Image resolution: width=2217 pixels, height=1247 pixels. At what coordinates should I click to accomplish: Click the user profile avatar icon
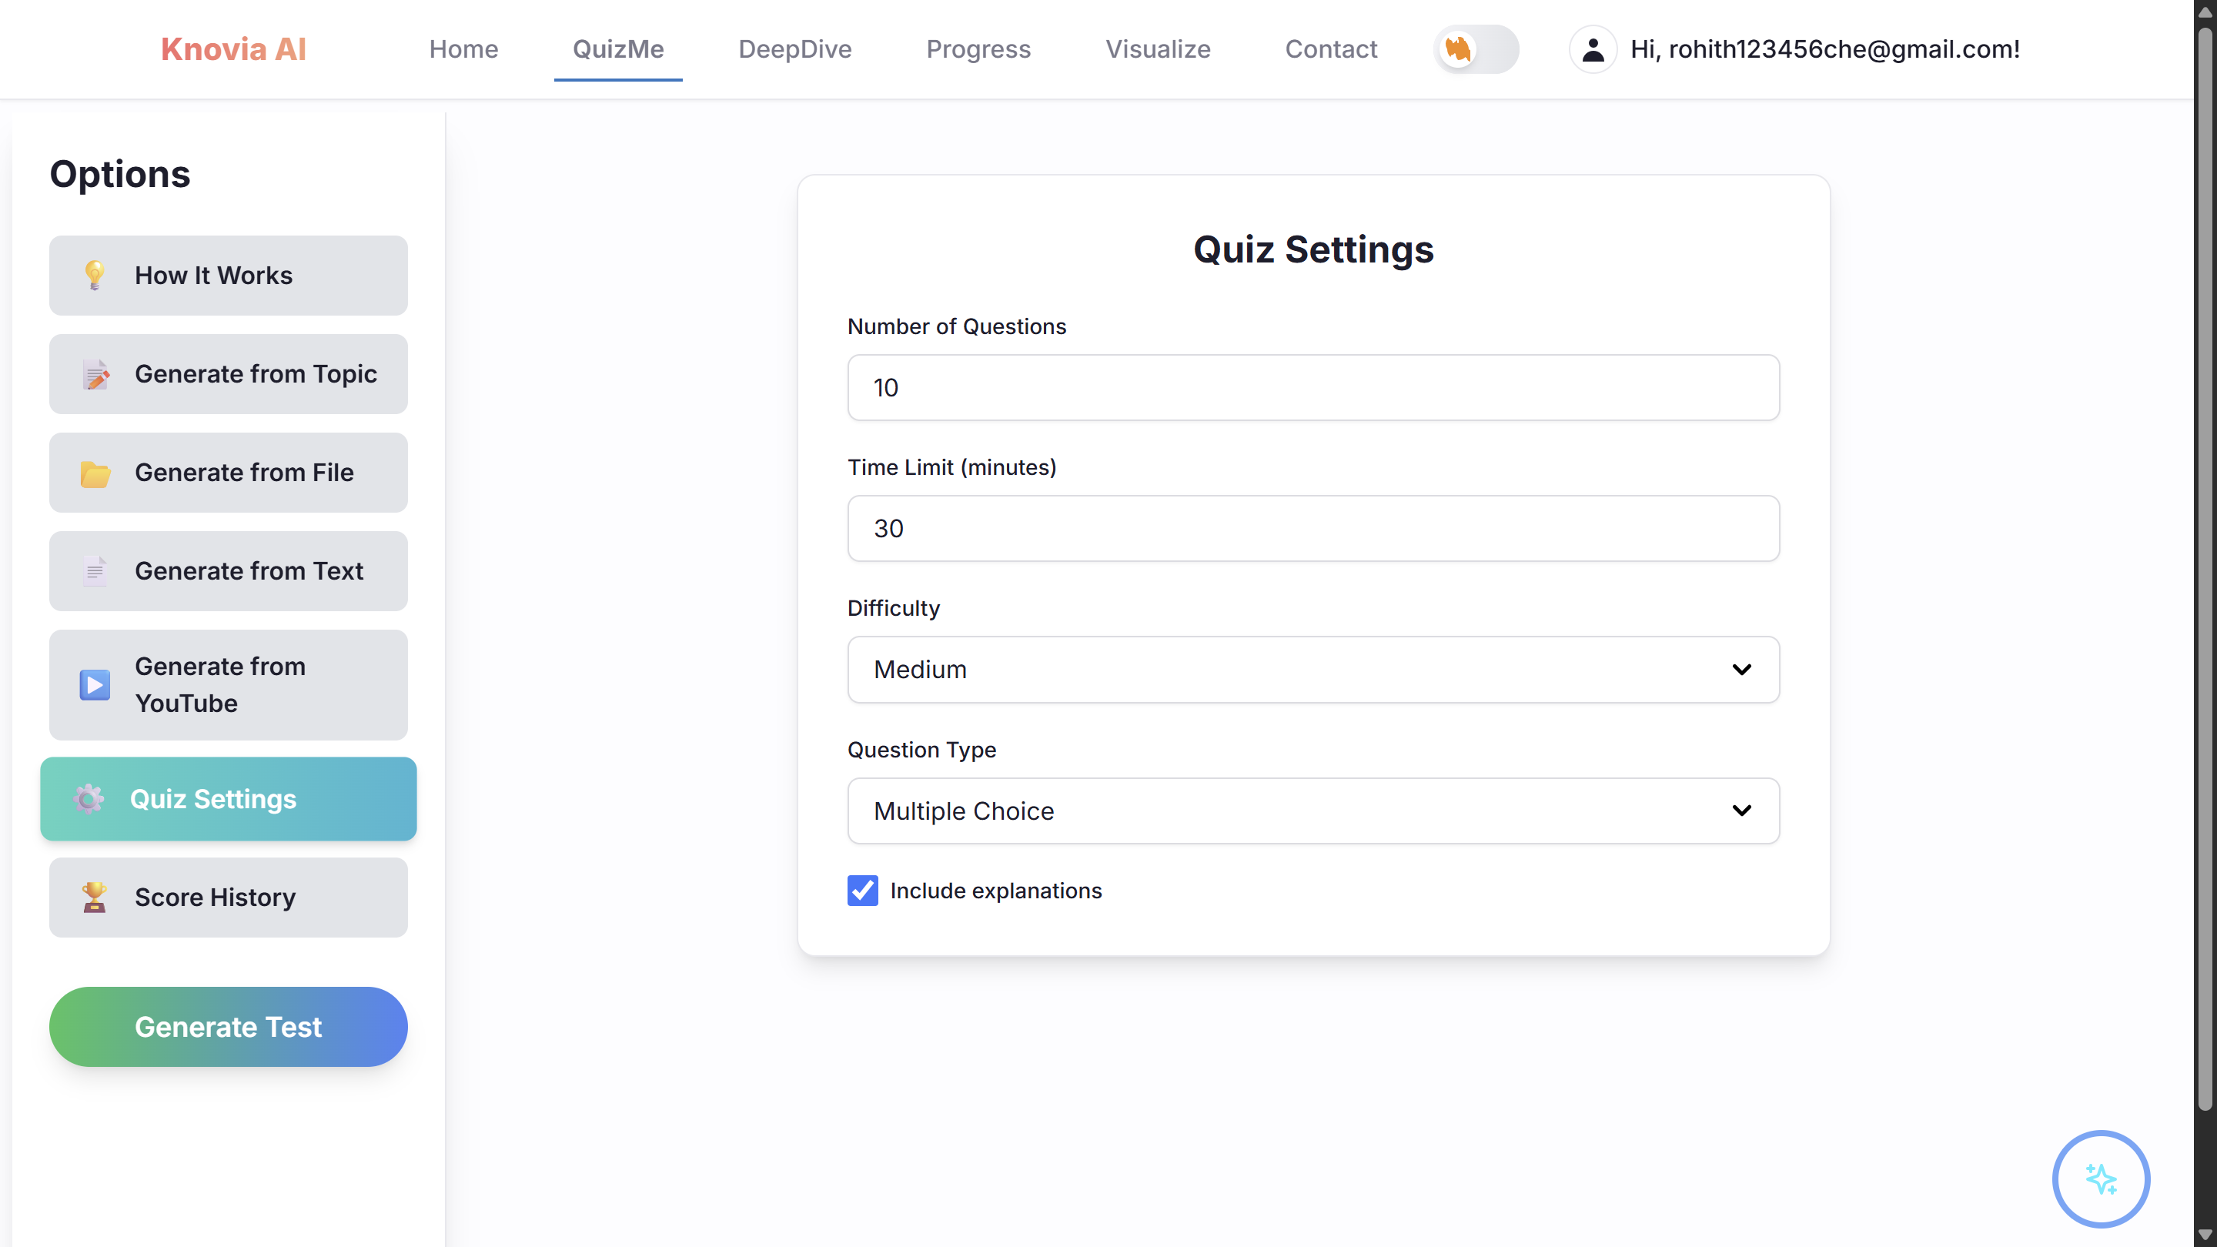tap(1593, 50)
